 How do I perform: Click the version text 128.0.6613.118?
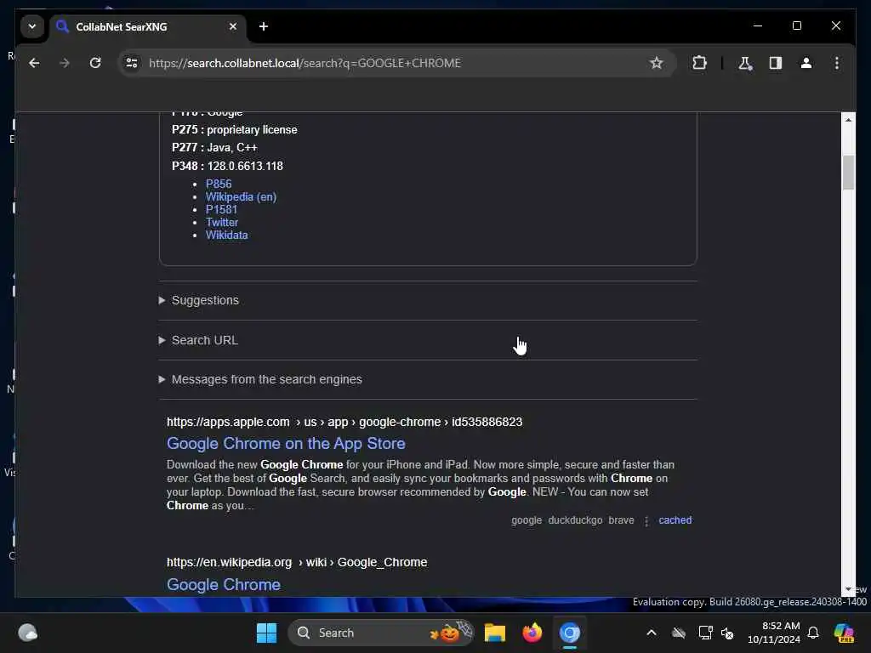click(245, 166)
